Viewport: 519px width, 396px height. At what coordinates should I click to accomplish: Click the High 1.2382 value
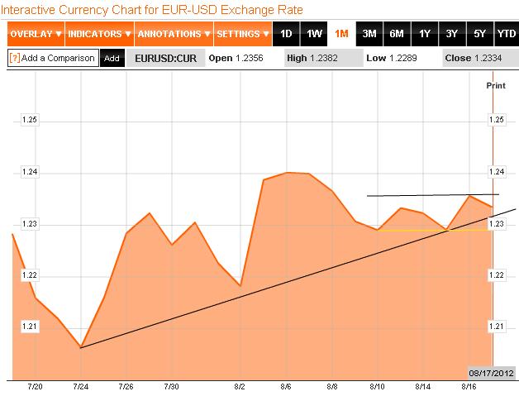pos(312,58)
